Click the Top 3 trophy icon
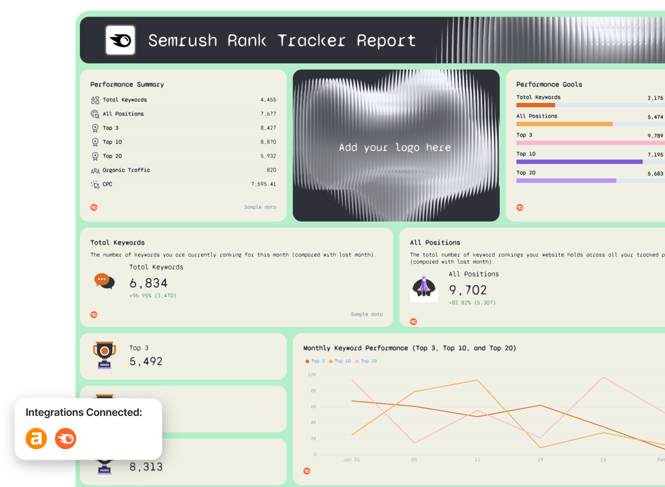665x487 pixels. coord(103,353)
